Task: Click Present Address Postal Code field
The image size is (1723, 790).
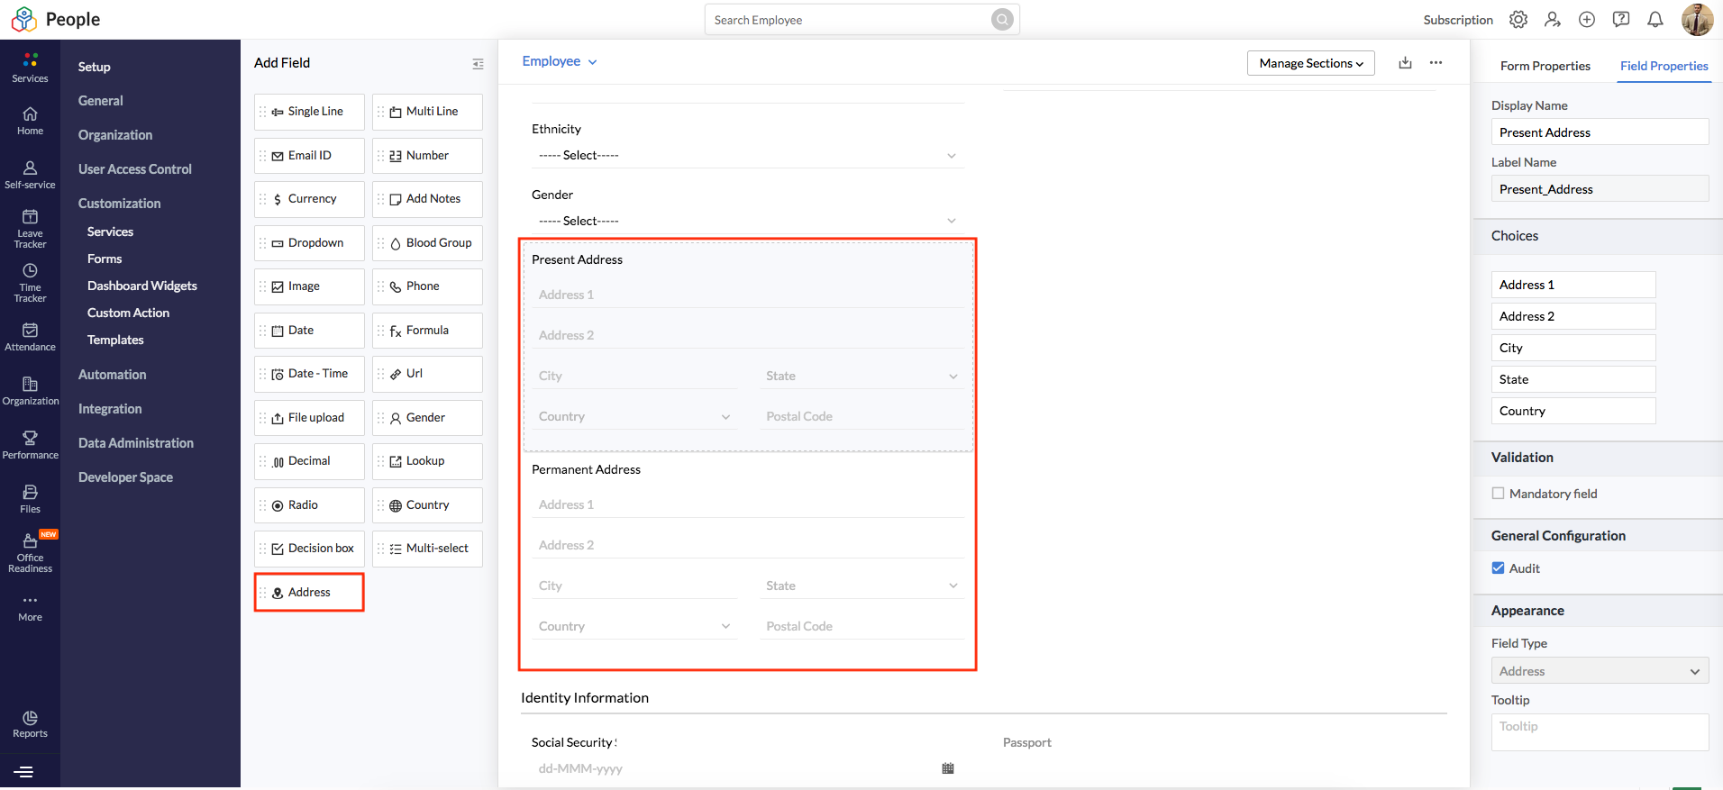Action: 861,416
